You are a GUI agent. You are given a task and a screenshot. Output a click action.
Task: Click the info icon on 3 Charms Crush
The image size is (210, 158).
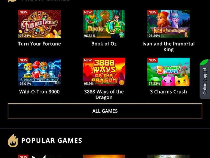186,82
